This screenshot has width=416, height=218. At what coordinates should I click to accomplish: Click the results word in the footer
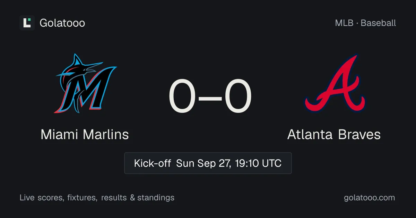[114, 198]
